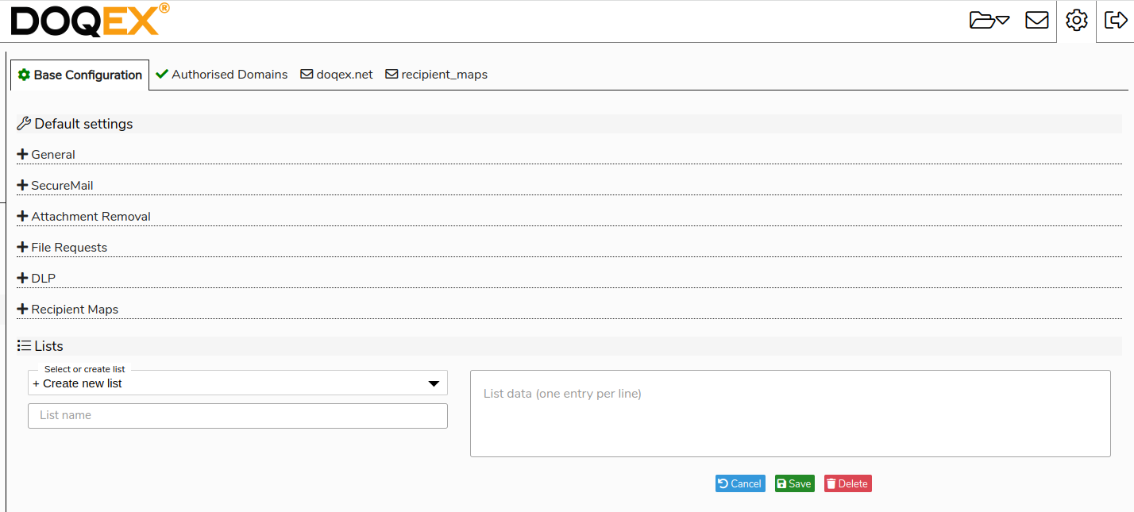Switch to the recipient_maps tab

pos(436,74)
